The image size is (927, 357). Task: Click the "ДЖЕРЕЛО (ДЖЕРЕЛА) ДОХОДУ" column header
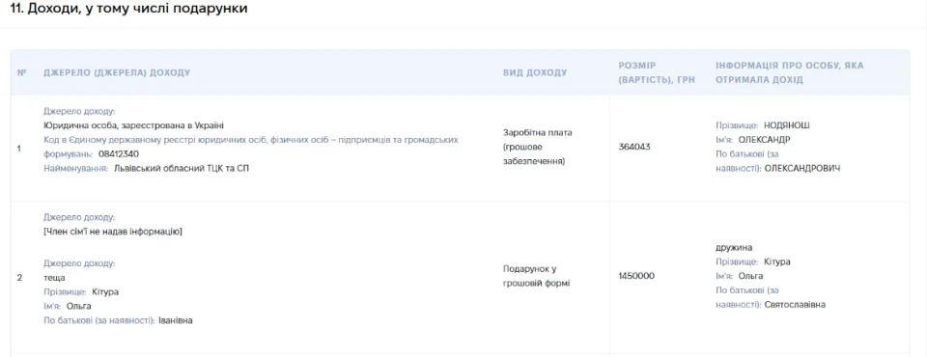117,72
